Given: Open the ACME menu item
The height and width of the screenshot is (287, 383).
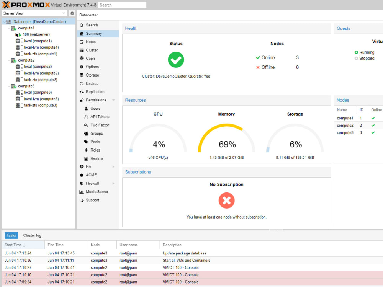Looking at the screenshot, I should [x=98, y=175].
